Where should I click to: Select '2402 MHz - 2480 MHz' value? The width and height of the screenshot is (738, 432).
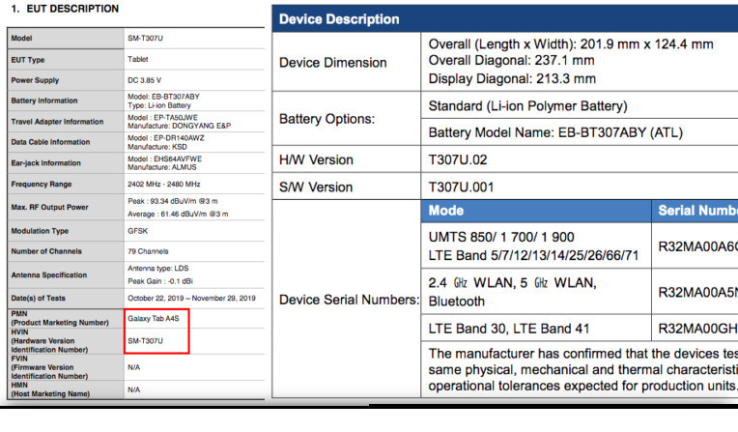point(164,185)
